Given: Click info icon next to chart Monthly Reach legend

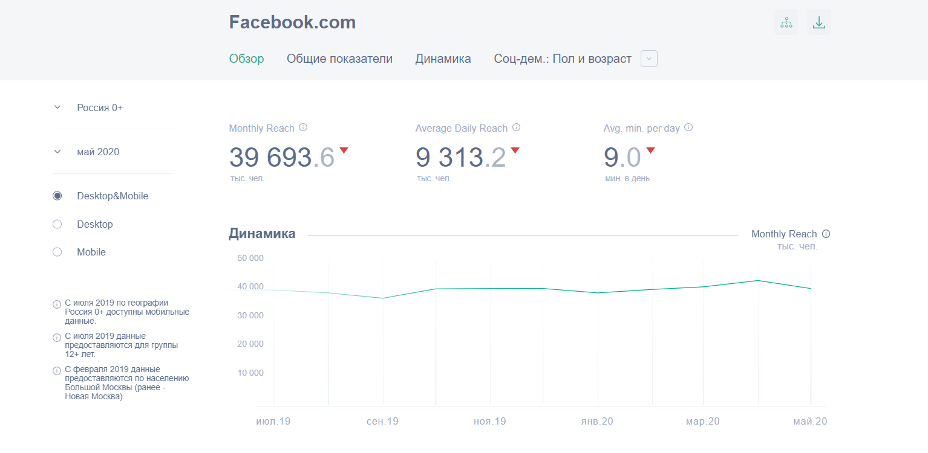Looking at the screenshot, I should tap(826, 234).
